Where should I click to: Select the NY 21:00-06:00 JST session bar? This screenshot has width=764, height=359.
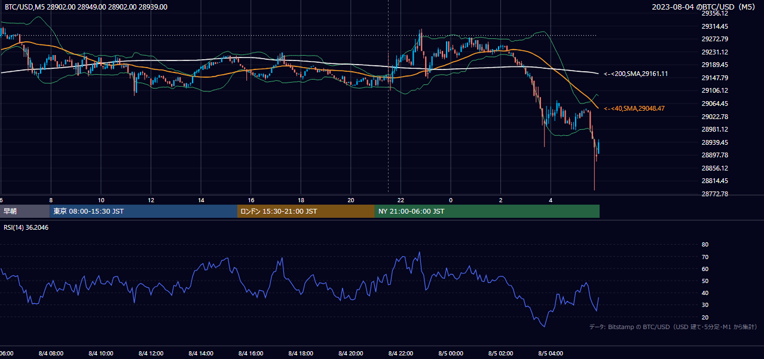point(487,211)
